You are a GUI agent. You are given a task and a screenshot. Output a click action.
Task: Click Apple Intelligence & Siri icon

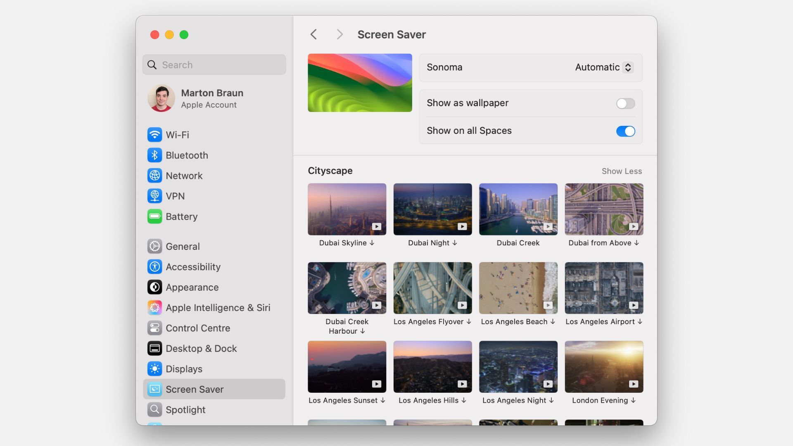[x=154, y=308]
